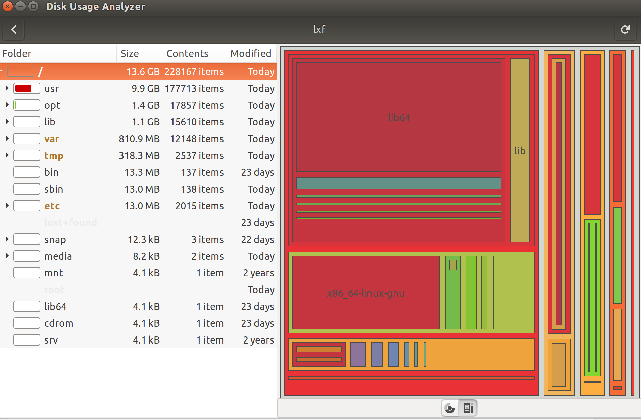Select the greyed-out root folder row
The image size is (641, 420).
138,290
